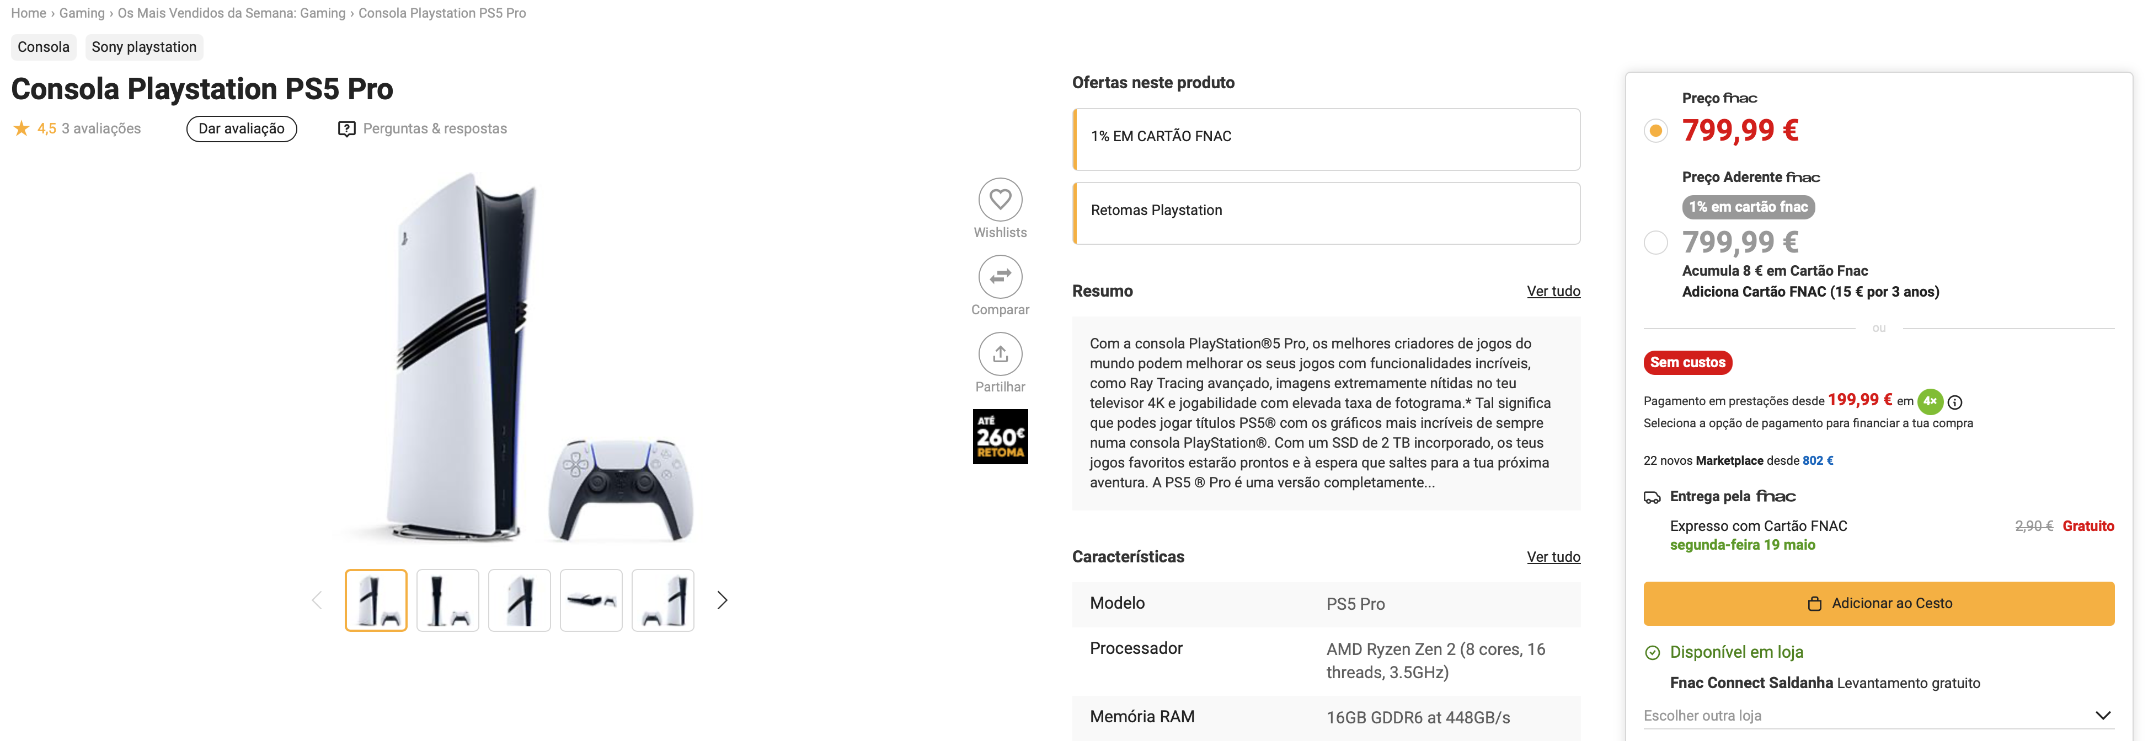
Task: Click Adiciona Cartão FNAC offer text
Action: (x=1809, y=292)
